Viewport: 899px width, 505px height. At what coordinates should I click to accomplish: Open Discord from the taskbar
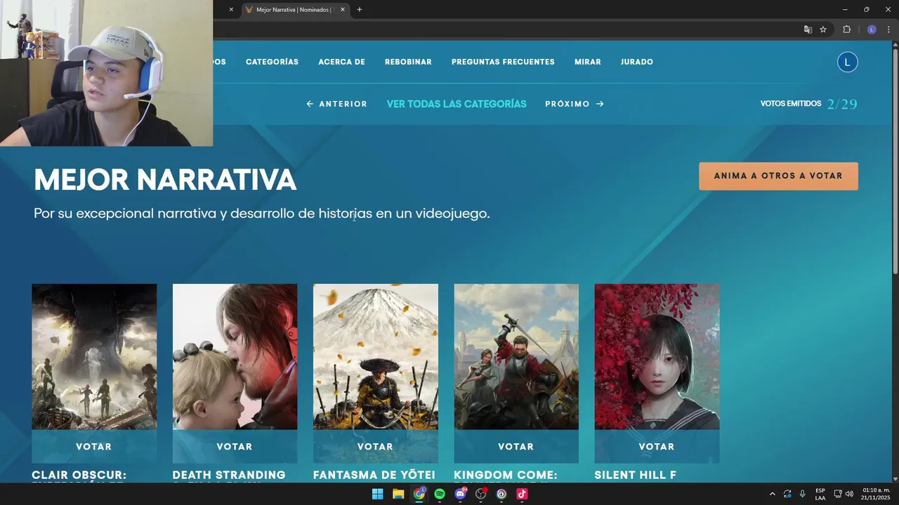(x=460, y=494)
